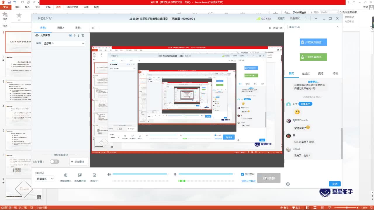Mute the speaker volume icon

(x=109, y=174)
